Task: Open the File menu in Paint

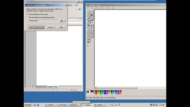Action: (88, 8)
